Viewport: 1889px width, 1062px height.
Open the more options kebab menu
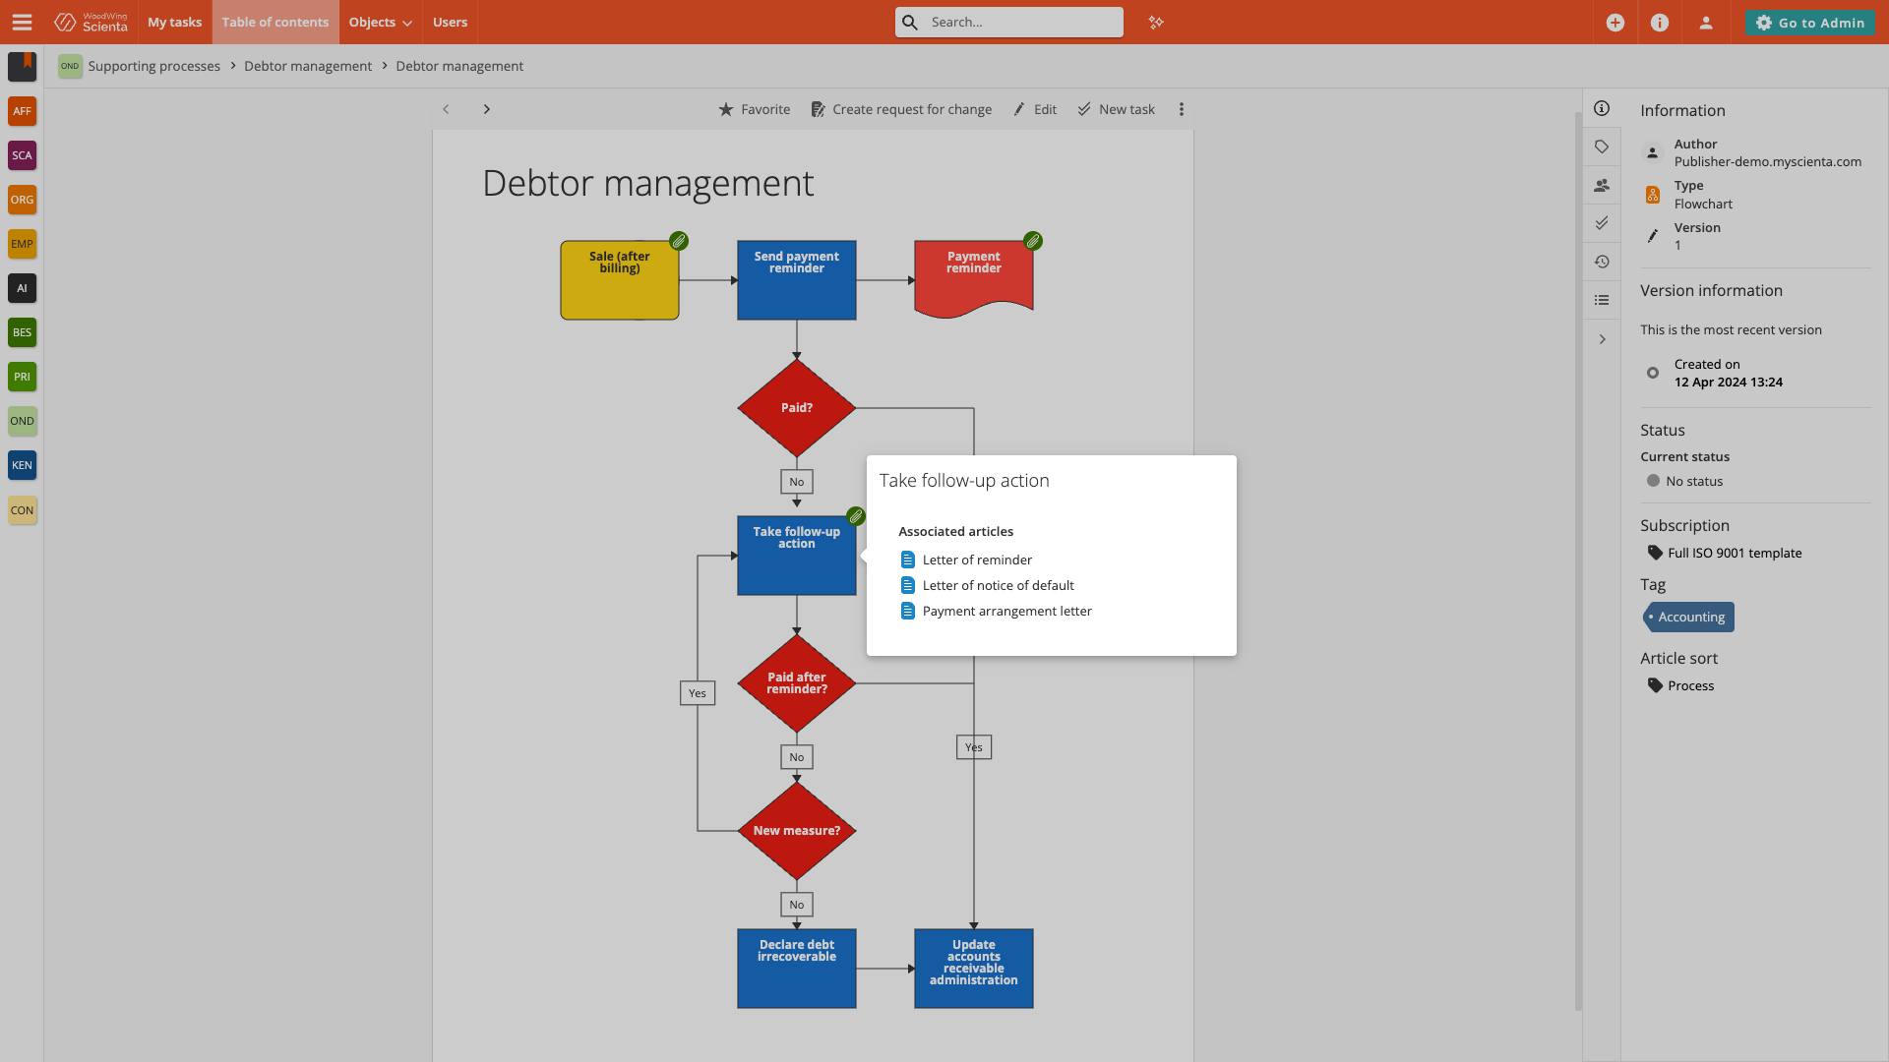point(1182,109)
